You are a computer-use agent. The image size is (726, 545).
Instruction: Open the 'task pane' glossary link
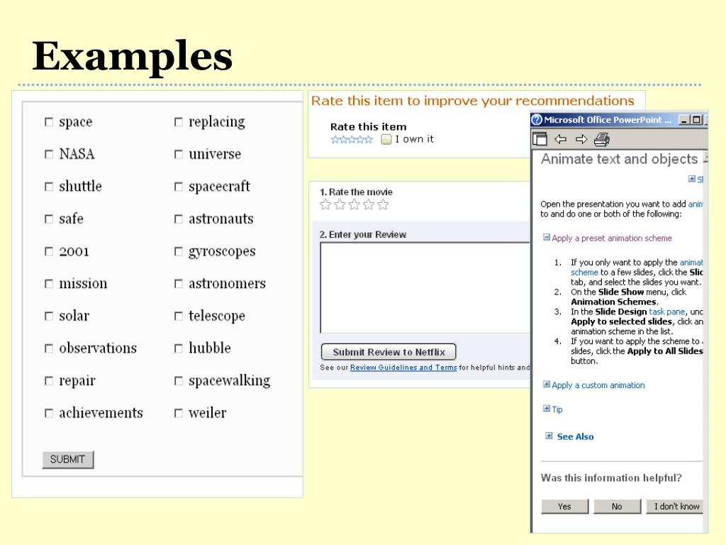(666, 312)
